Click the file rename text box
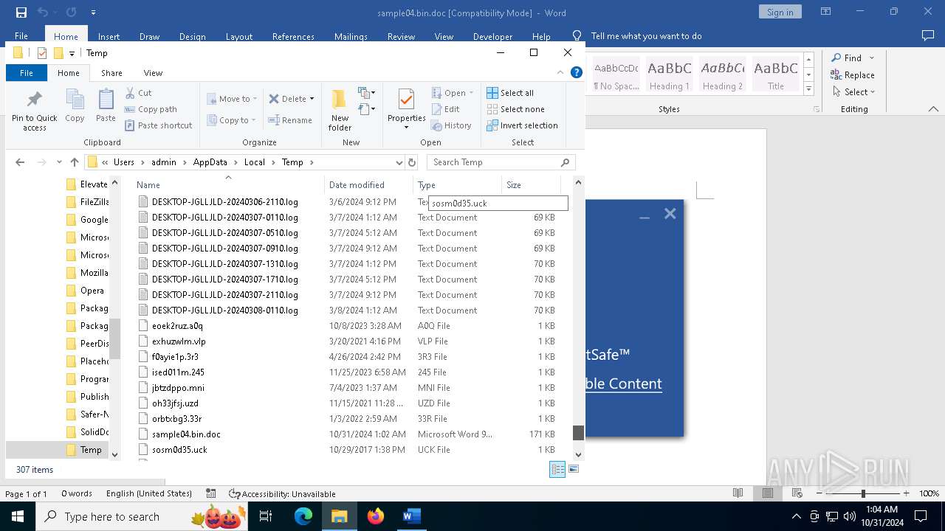 pyautogui.click(x=498, y=204)
